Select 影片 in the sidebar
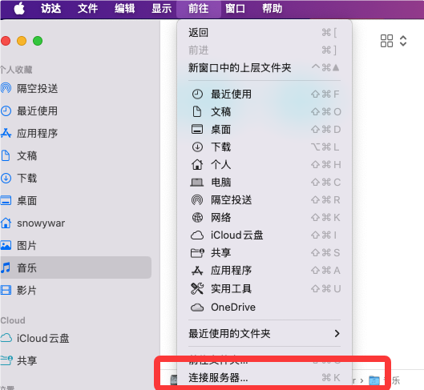Image resolution: width=424 pixels, height=390 pixels. click(75, 291)
